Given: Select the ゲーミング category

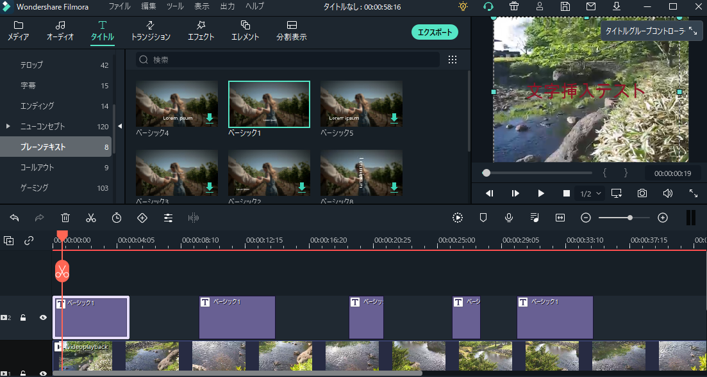Looking at the screenshot, I should 56,188.
